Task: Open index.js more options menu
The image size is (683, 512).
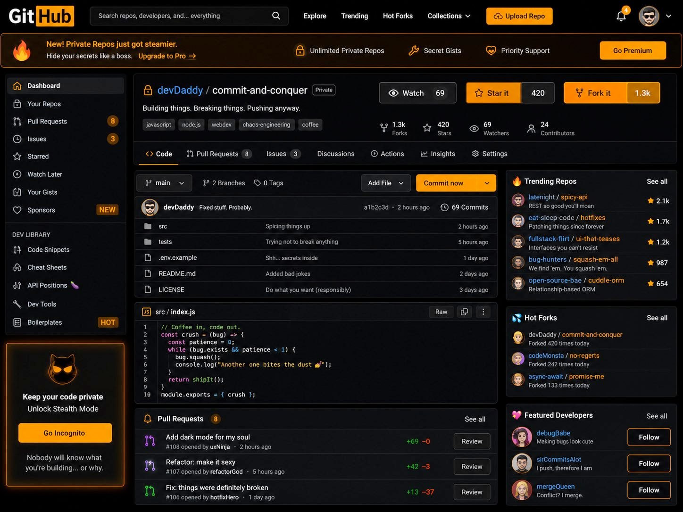Action: pyautogui.click(x=483, y=312)
